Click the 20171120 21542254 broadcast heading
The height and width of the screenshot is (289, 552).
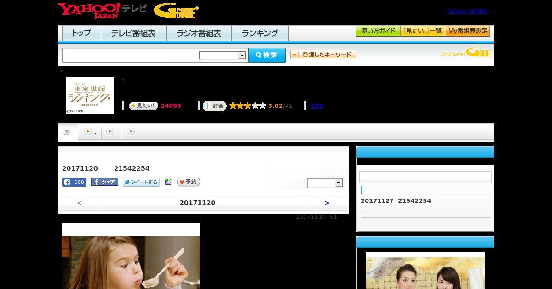click(x=106, y=168)
